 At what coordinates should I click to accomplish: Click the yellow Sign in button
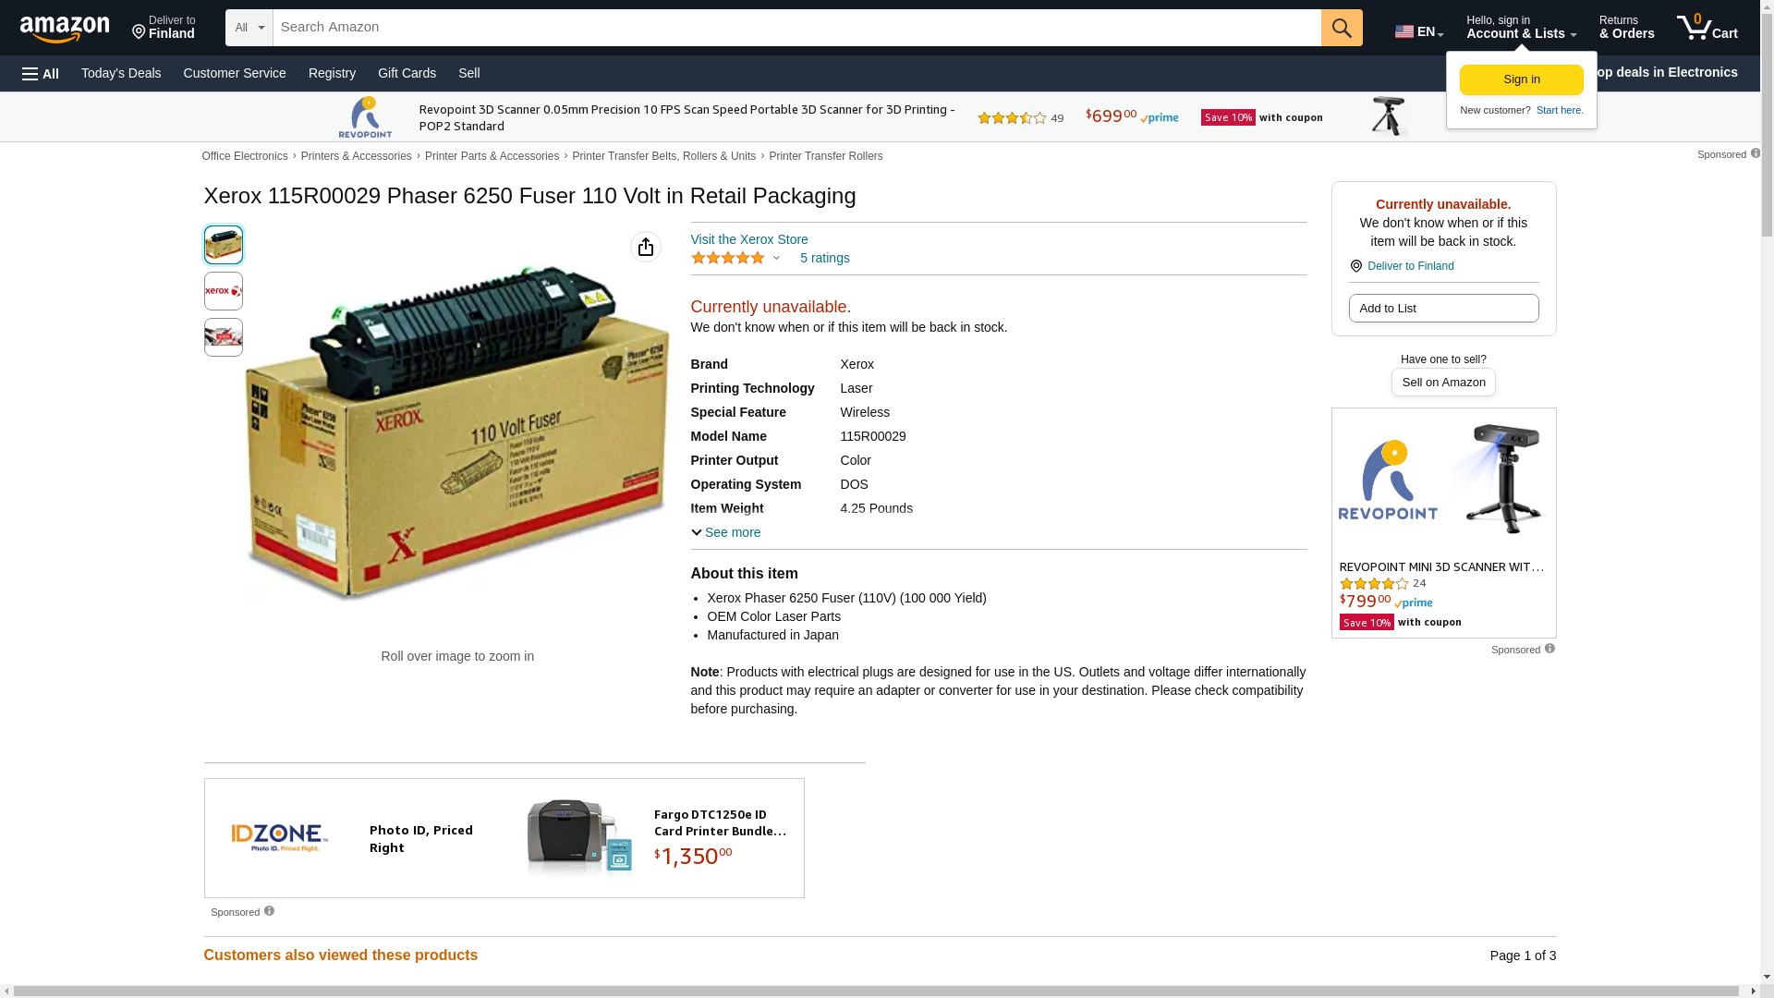(x=1522, y=79)
